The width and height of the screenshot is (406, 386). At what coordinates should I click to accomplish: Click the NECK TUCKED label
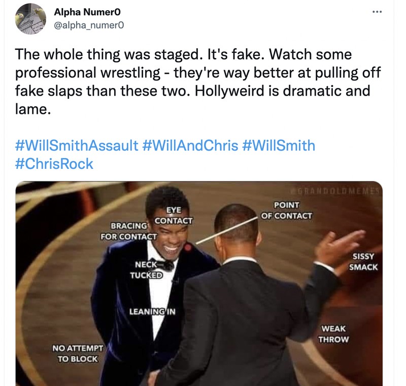click(147, 270)
